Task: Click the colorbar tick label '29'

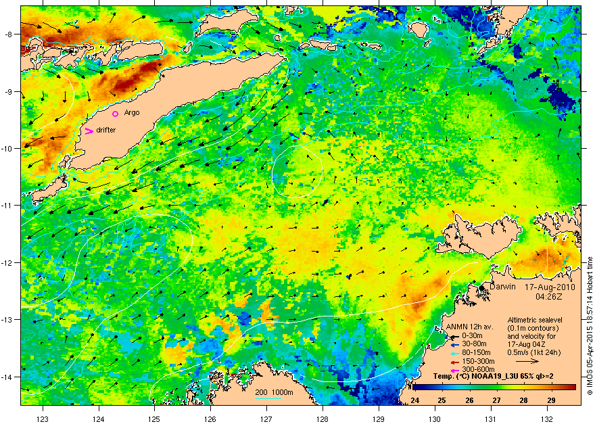Action: point(551,400)
